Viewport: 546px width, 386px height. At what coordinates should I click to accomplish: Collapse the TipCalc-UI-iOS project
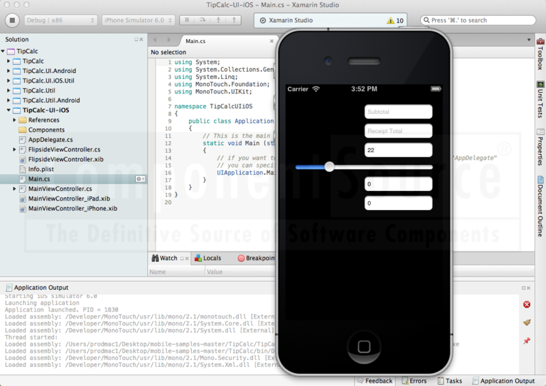[x=9, y=110]
